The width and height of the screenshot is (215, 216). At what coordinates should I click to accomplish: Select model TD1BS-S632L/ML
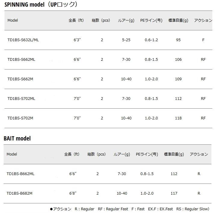click(23, 40)
